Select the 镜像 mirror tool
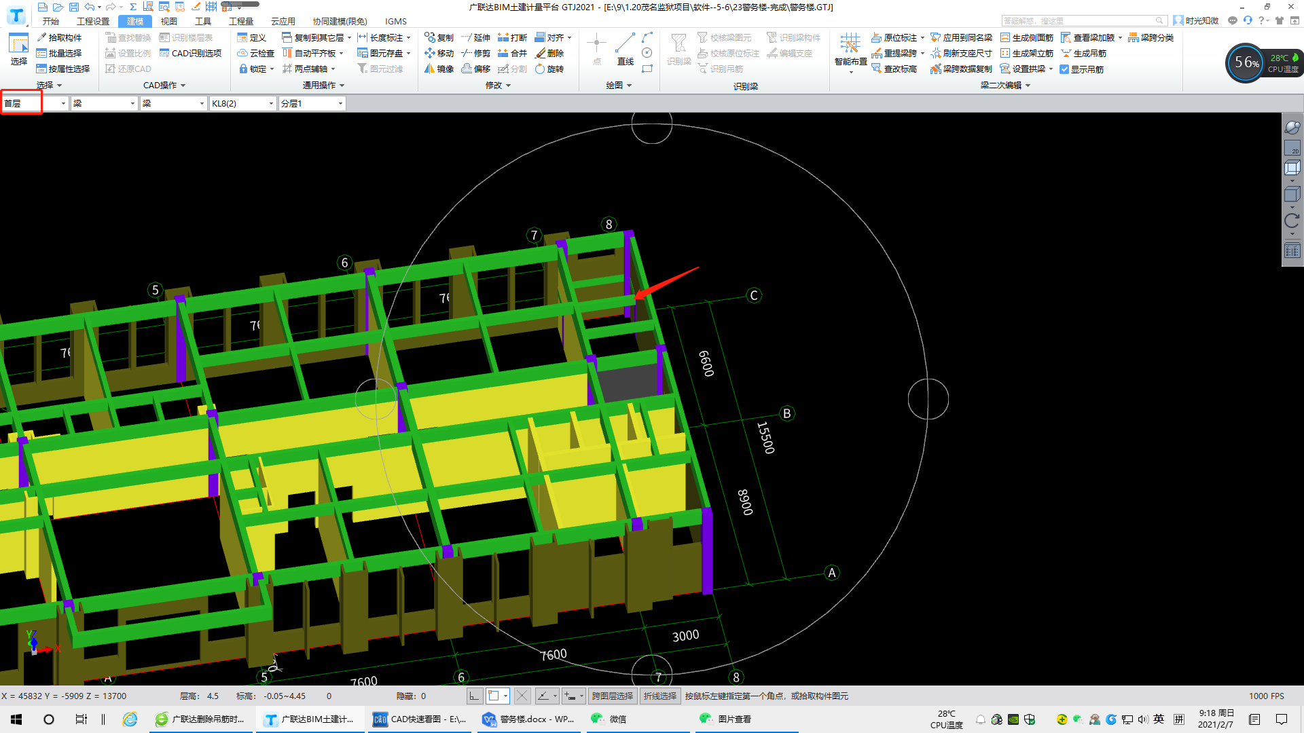 tap(439, 69)
